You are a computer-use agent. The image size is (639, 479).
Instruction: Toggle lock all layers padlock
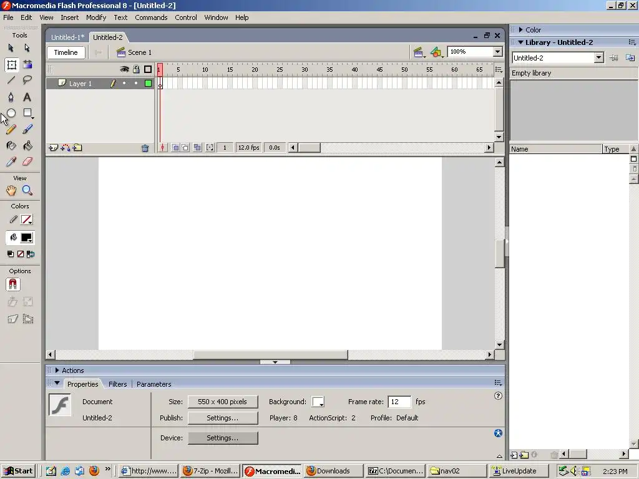click(x=136, y=69)
